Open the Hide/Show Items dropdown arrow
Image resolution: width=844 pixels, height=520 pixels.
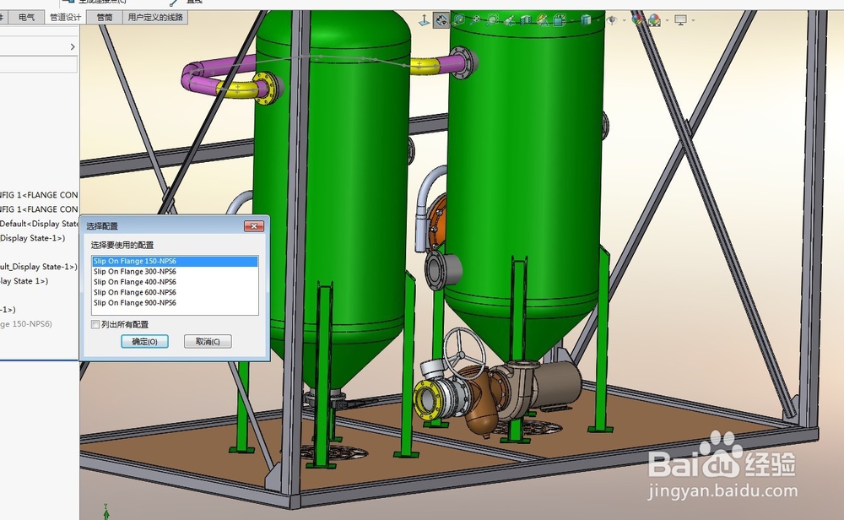(625, 20)
